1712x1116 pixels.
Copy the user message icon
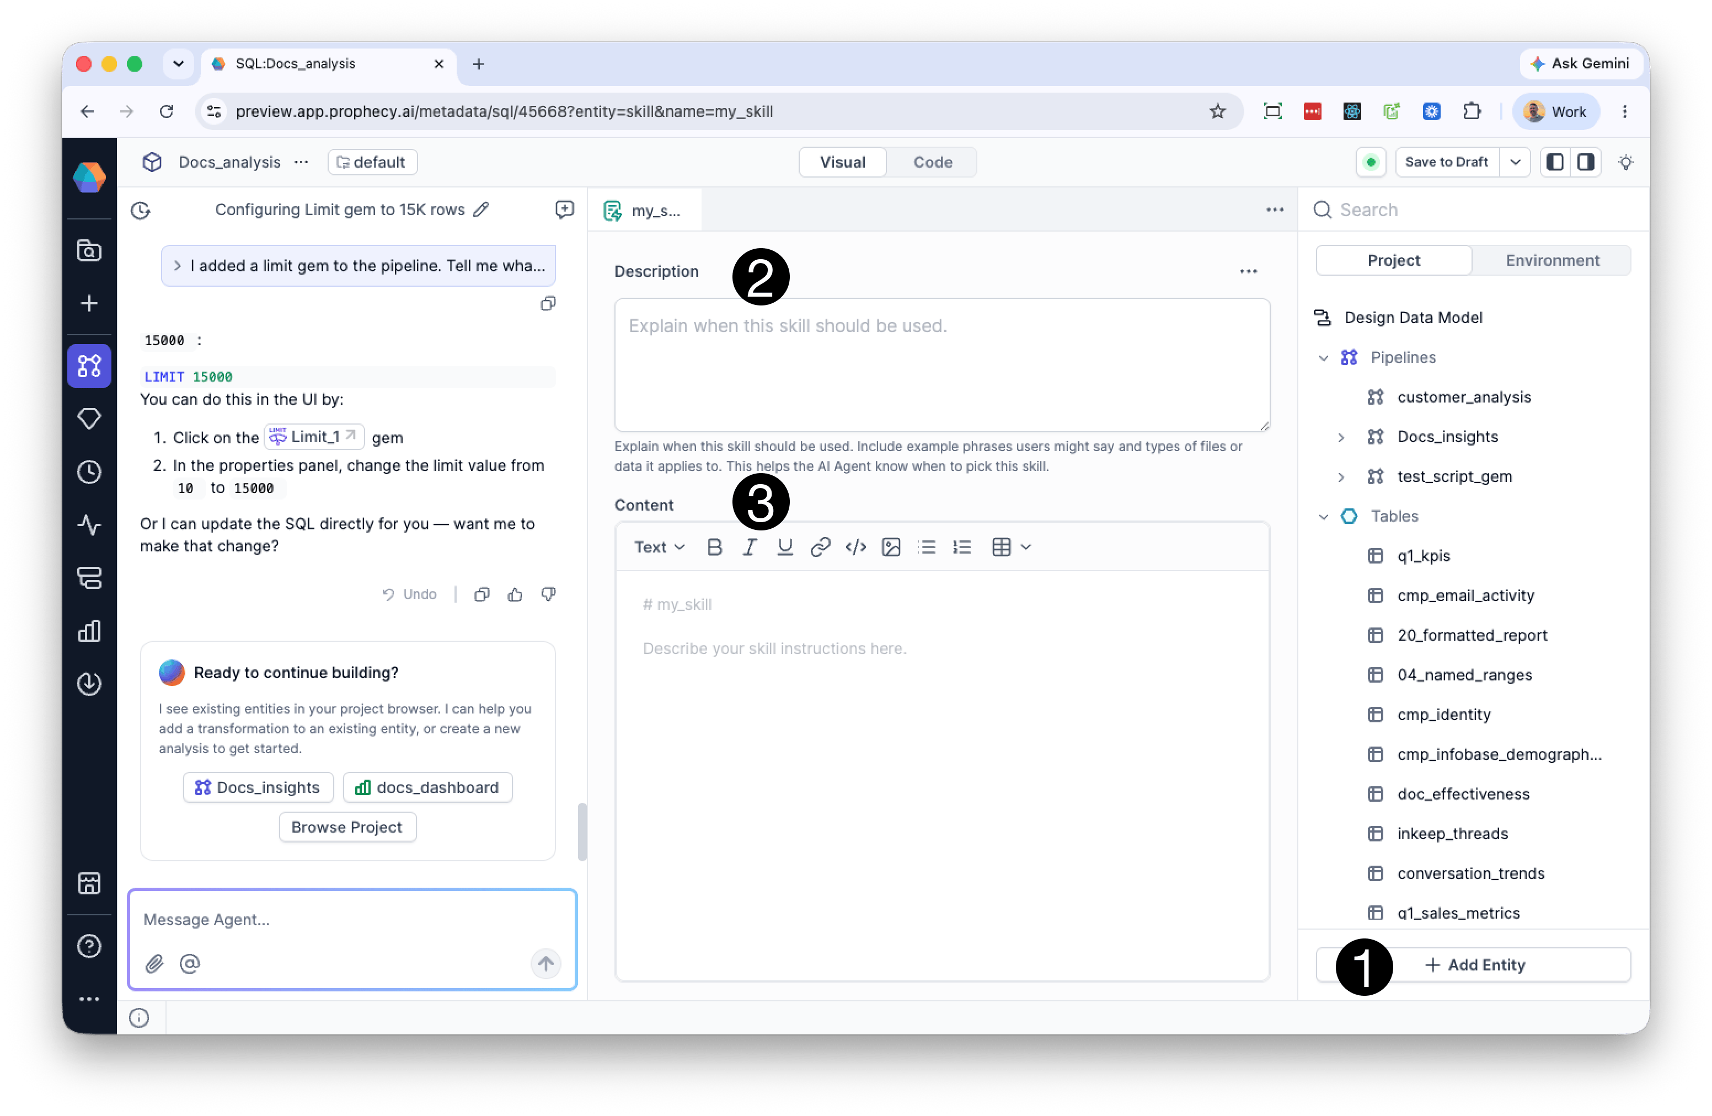click(548, 303)
